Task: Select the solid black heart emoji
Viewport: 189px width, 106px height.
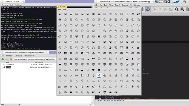Action: tap(60, 64)
